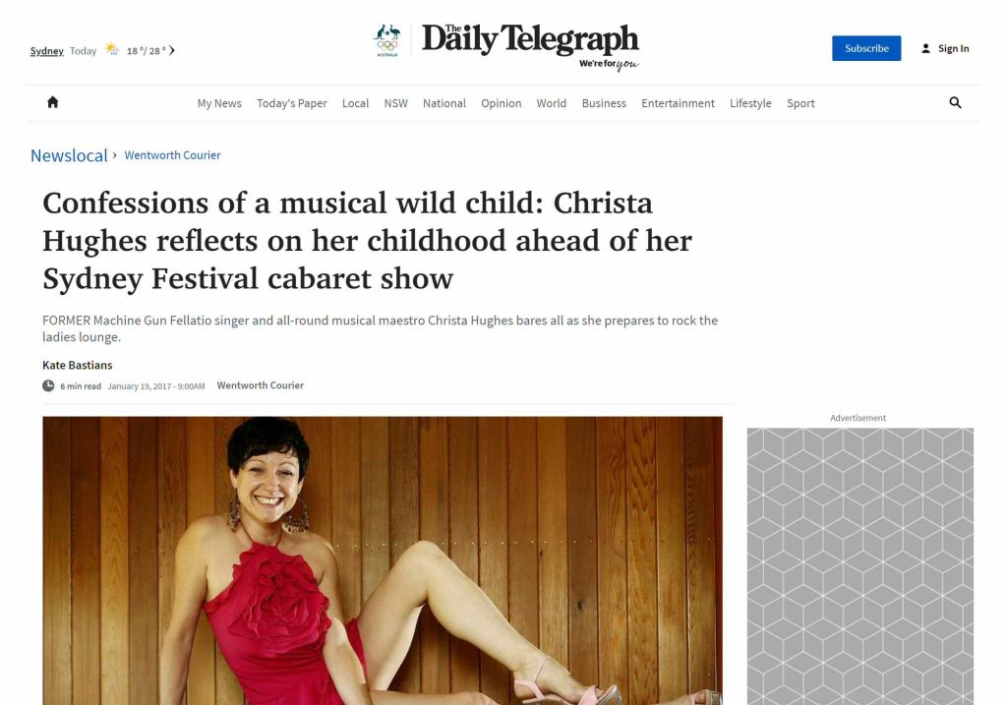Expand weather forecast with chevron arrow
The image size is (1007, 705).
pyautogui.click(x=172, y=50)
